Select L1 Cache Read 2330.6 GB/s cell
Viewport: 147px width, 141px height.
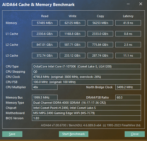coord(45,34)
